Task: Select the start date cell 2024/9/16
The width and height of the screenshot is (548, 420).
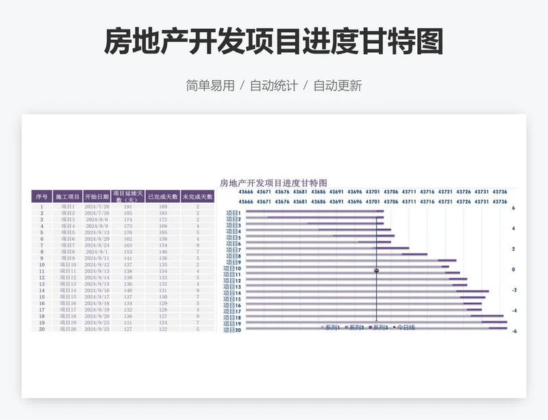Action: tap(97, 291)
